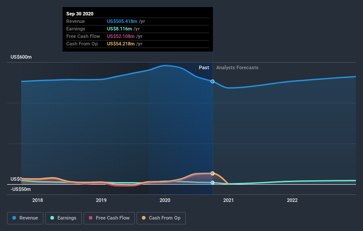This screenshot has width=363, height=231.
Task: Click the 2018 x-axis label
Action: [x=38, y=200]
